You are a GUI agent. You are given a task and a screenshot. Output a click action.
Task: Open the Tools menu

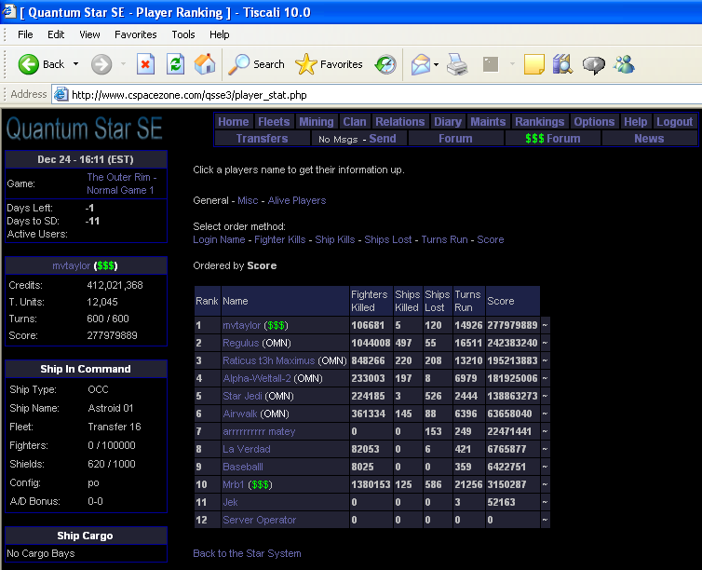[x=183, y=34]
